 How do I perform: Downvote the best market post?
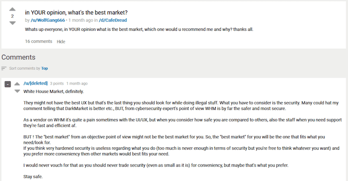(x=12, y=23)
